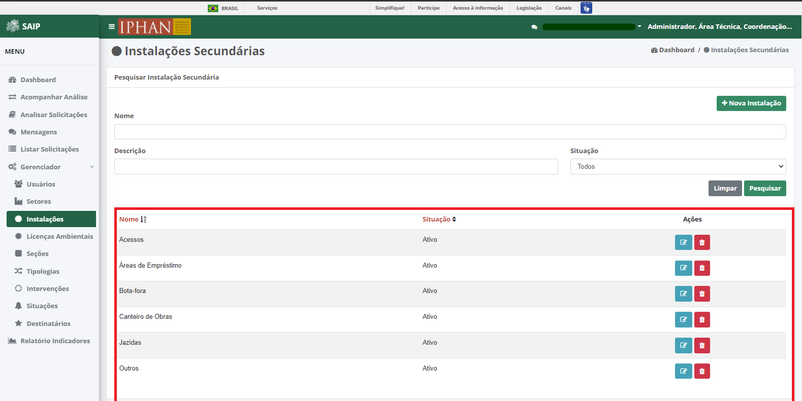The height and width of the screenshot is (401, 802).
Task: Delete the Outros installation
Action: pos(702,371)
